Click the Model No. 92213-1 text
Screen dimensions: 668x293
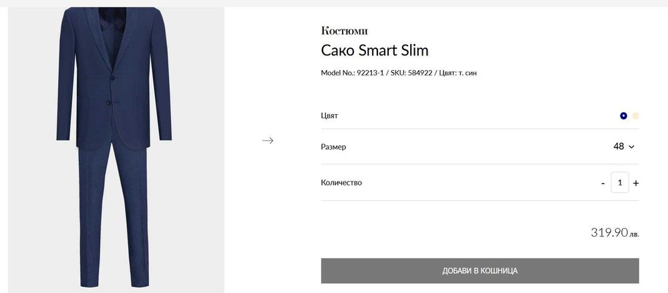click(352, 73)
